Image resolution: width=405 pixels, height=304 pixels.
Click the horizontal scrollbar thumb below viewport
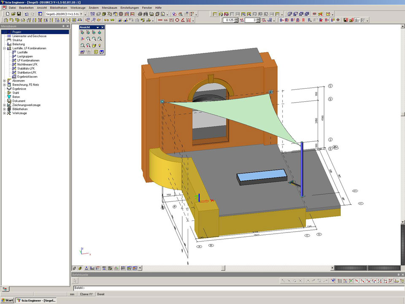click(x=223, y=268)
